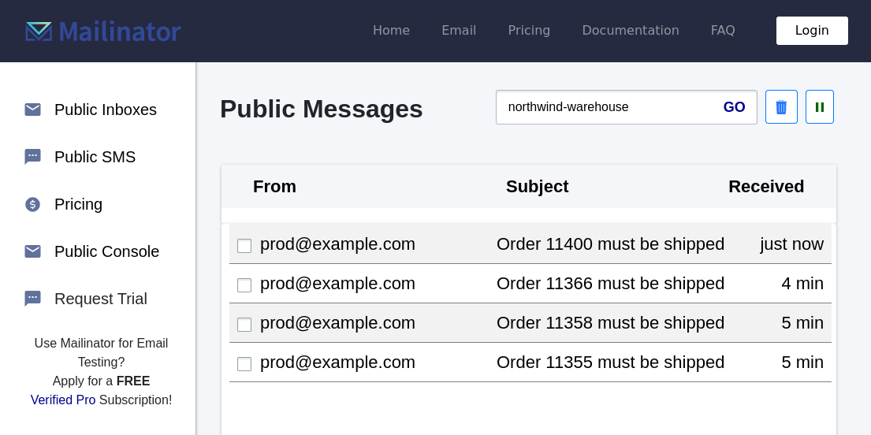Open the sidebar Pricing link

tap(78, 204)
